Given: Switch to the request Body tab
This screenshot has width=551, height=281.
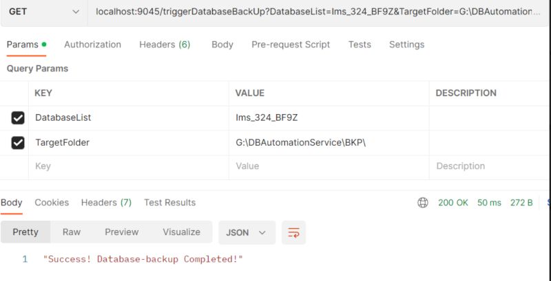Looking at the screenshot, I should (222, 45).
